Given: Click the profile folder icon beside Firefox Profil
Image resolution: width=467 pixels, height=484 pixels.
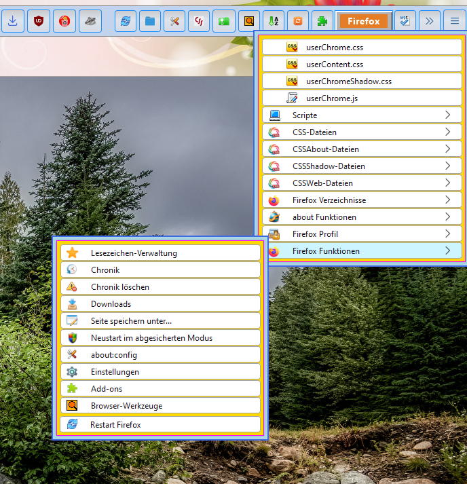Looking at the screenshot, I should click(x=274, y=234).
